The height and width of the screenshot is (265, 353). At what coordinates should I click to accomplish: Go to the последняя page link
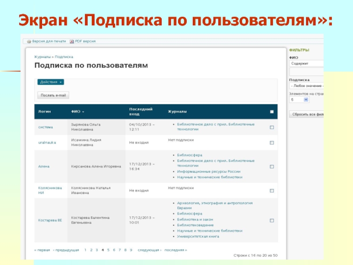coord(176,250)
